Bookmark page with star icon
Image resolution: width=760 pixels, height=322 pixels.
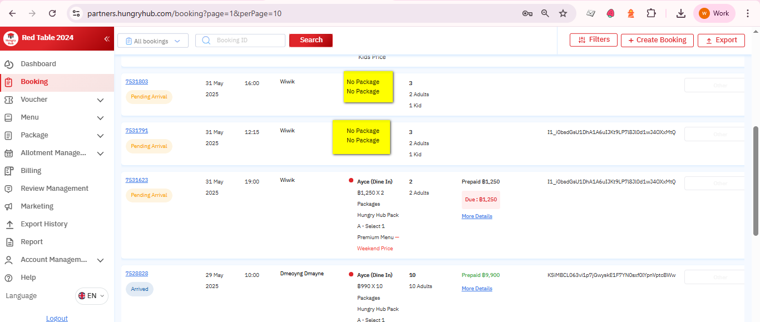[x=563, y=13]
